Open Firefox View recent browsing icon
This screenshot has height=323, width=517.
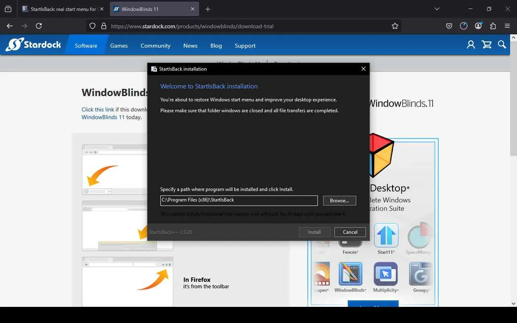(x=8, y=9)
